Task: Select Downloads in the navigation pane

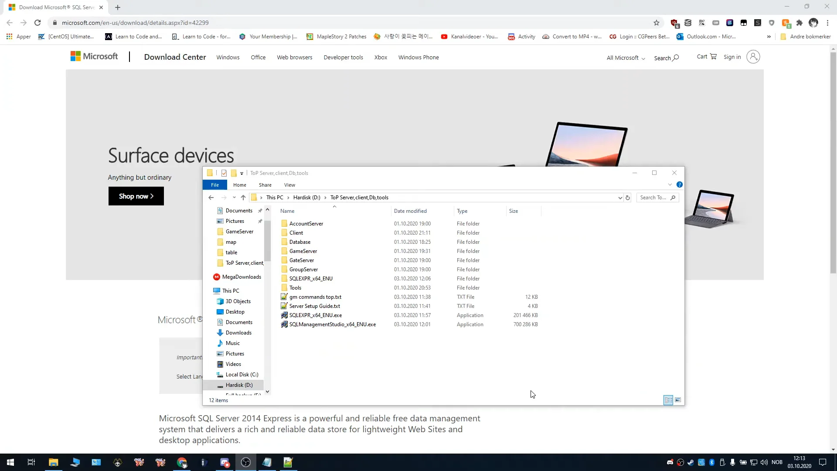Action: pyautogui.click(x=238, y=333)
